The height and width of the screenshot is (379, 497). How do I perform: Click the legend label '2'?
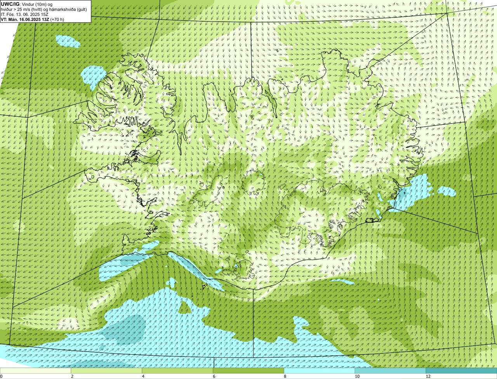click(x=72, y=376)
